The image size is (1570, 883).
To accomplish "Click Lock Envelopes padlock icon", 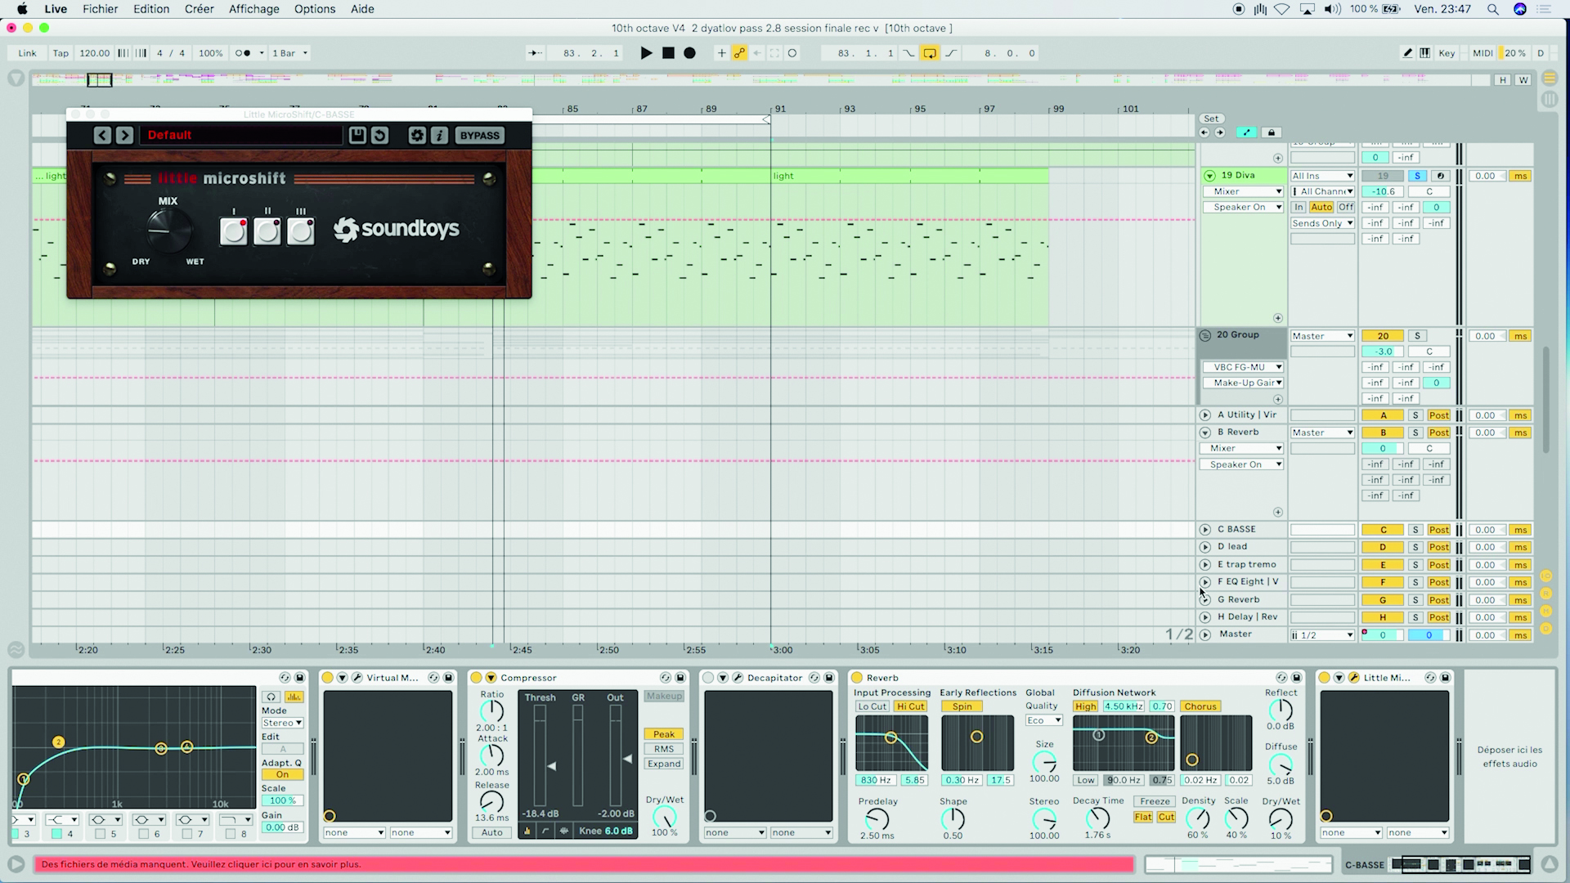I will tap(1271, 132).
